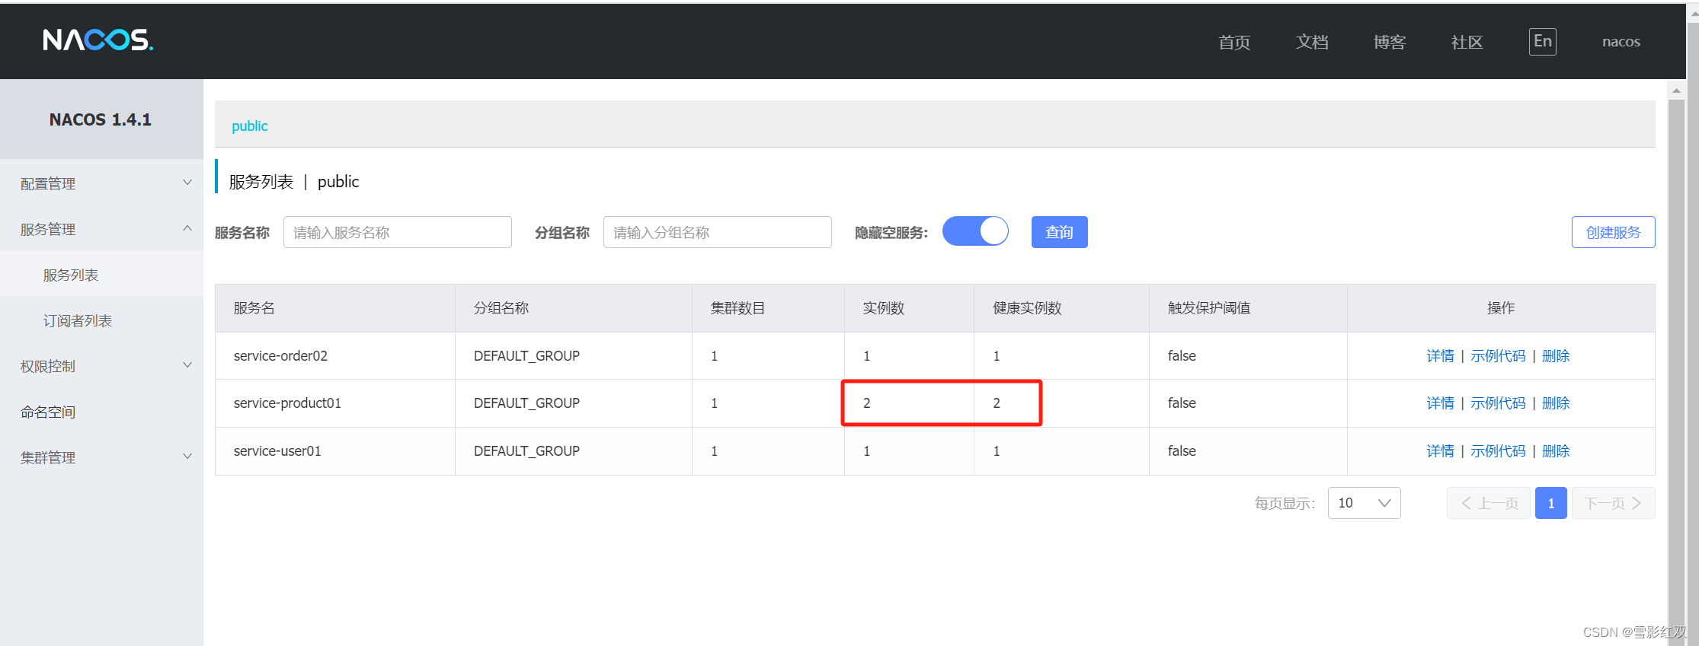Viewport: 1699px width, 646px height.
Task: Click the 下一页 next page button
Action: click(1613, 503)
